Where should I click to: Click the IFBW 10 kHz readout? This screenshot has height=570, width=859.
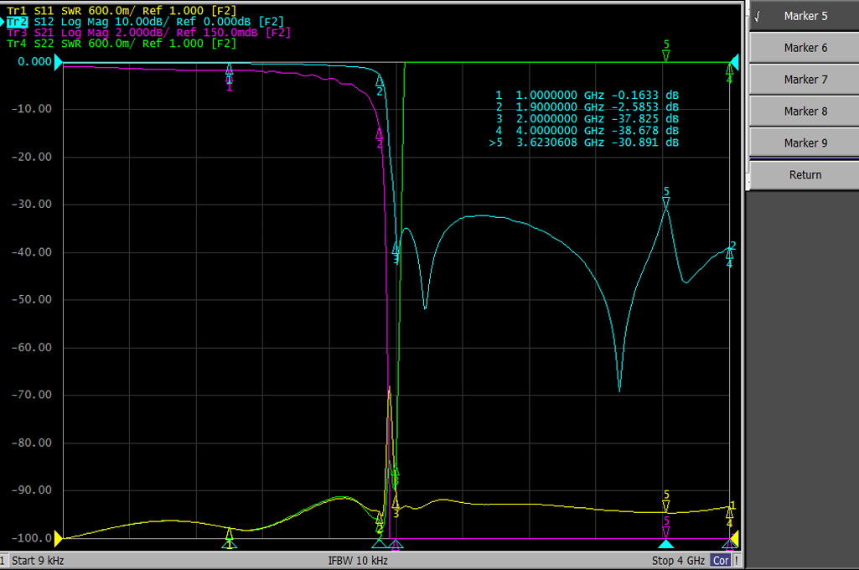pyautogui.click(x=358, y=561)
